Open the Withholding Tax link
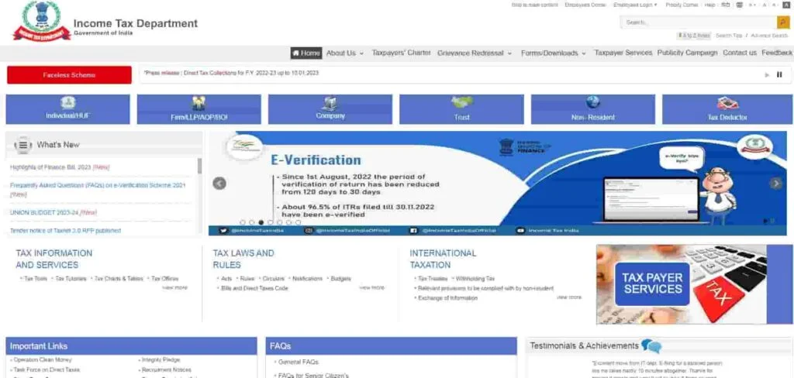Screen dimensions: 794x378 [x=475, y=279]
